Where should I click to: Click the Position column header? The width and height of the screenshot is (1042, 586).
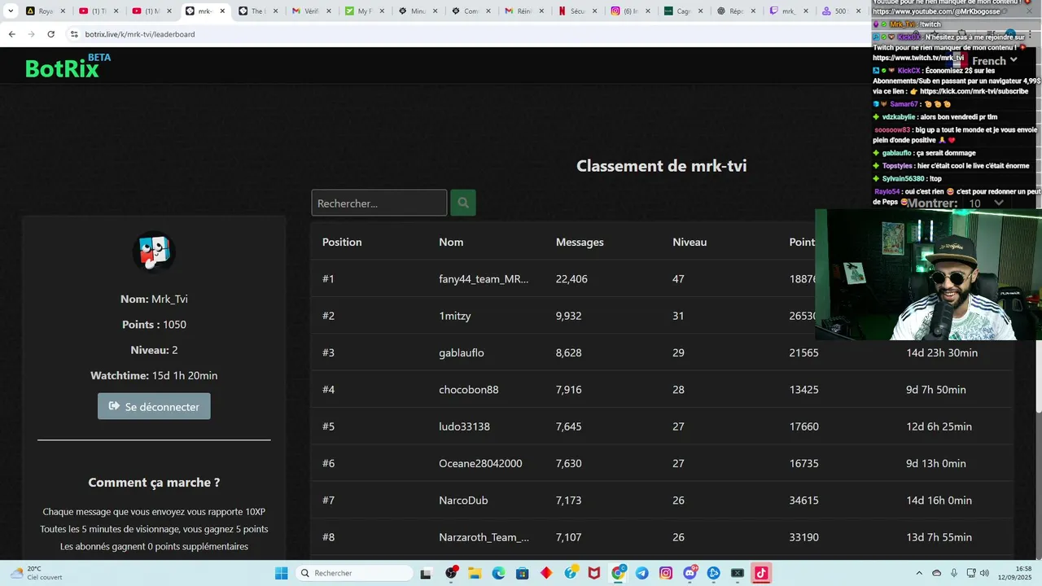point(342,242)
